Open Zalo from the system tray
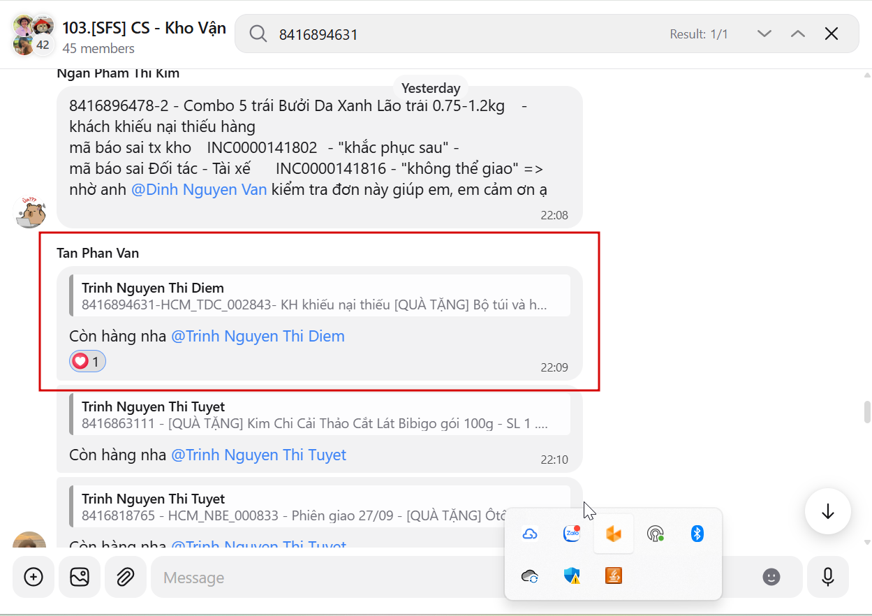872x616 pixels. 572,534
